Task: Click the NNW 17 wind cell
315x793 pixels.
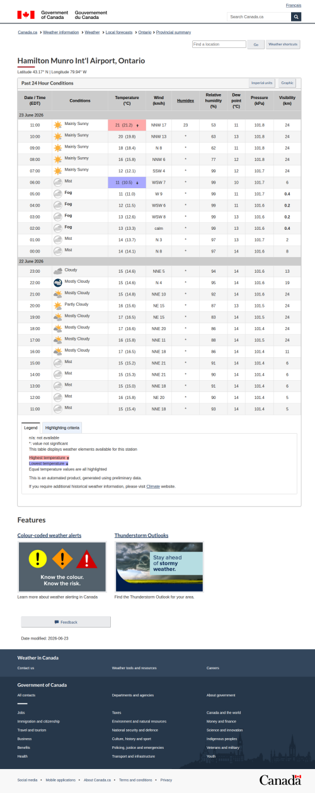Action: point(159,125)
